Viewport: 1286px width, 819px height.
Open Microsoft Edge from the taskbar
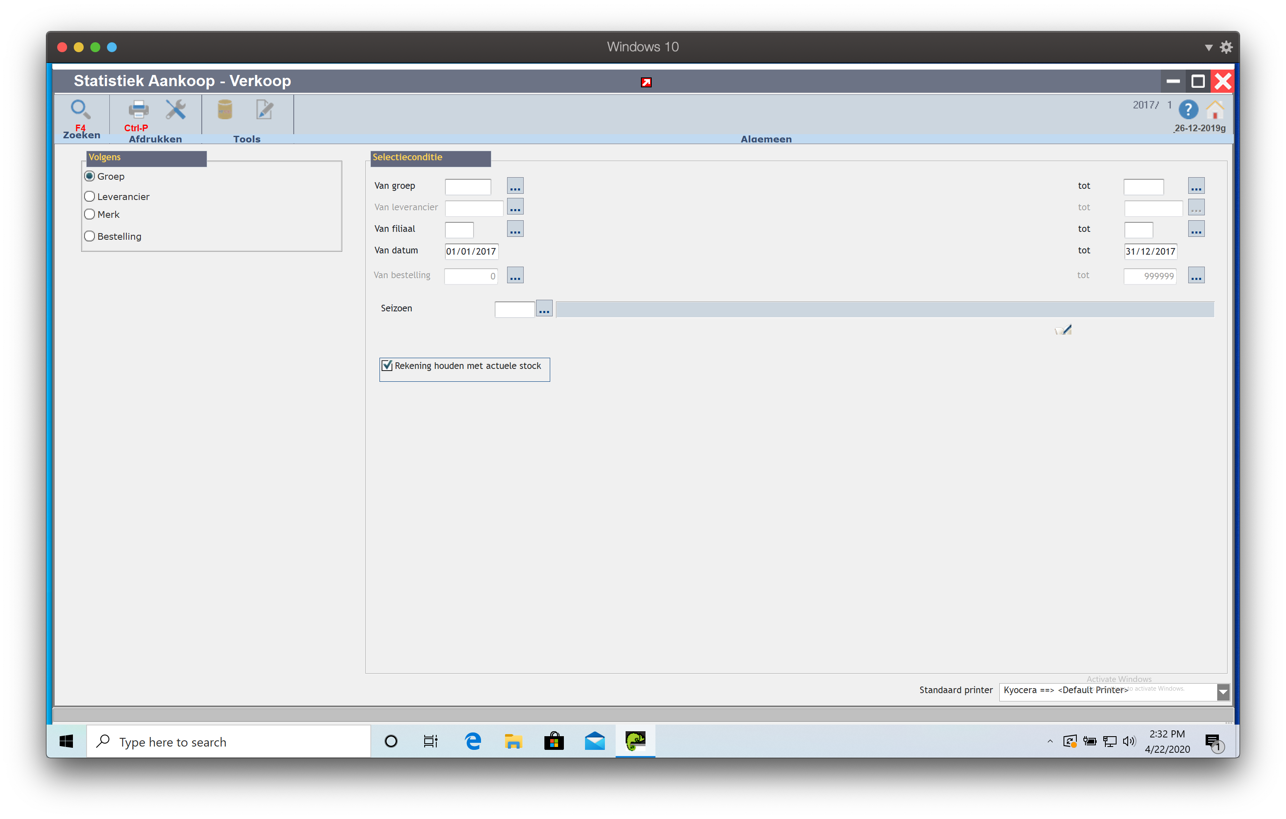point(473,741)
